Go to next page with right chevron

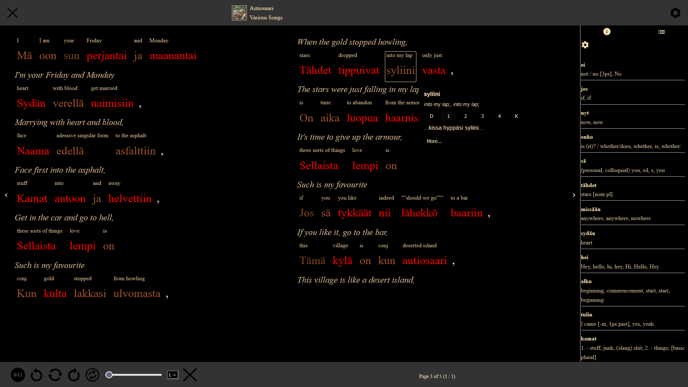(574, 195)
